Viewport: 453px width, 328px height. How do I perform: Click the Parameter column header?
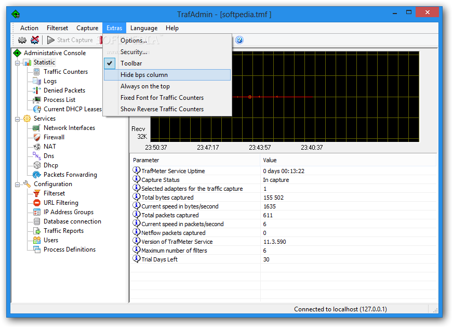coord(195,160)
